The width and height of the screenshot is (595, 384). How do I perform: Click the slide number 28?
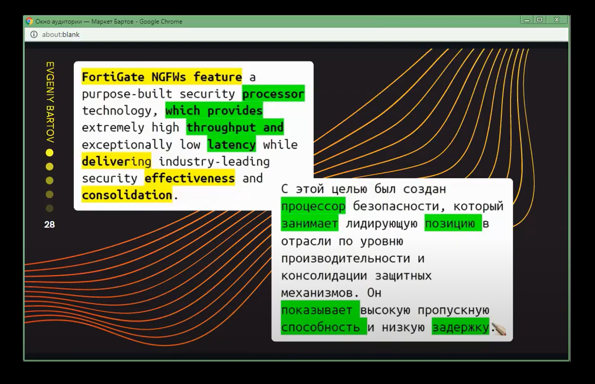[49, 225]
